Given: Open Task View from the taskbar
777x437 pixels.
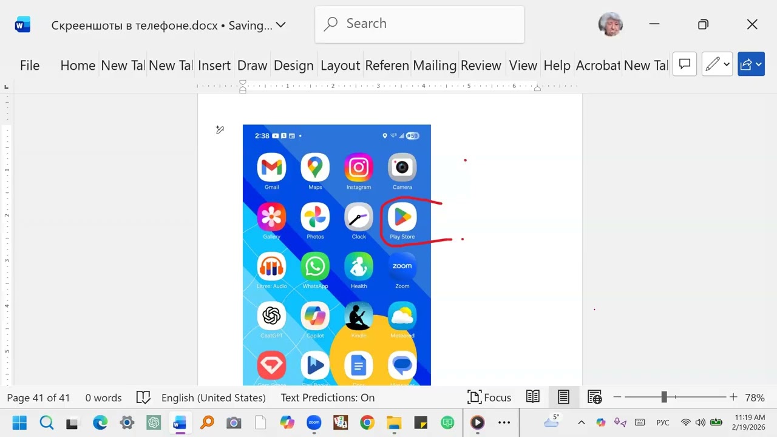Looking at the screenshot, I should pyautogui.click(x=72, y=422).
